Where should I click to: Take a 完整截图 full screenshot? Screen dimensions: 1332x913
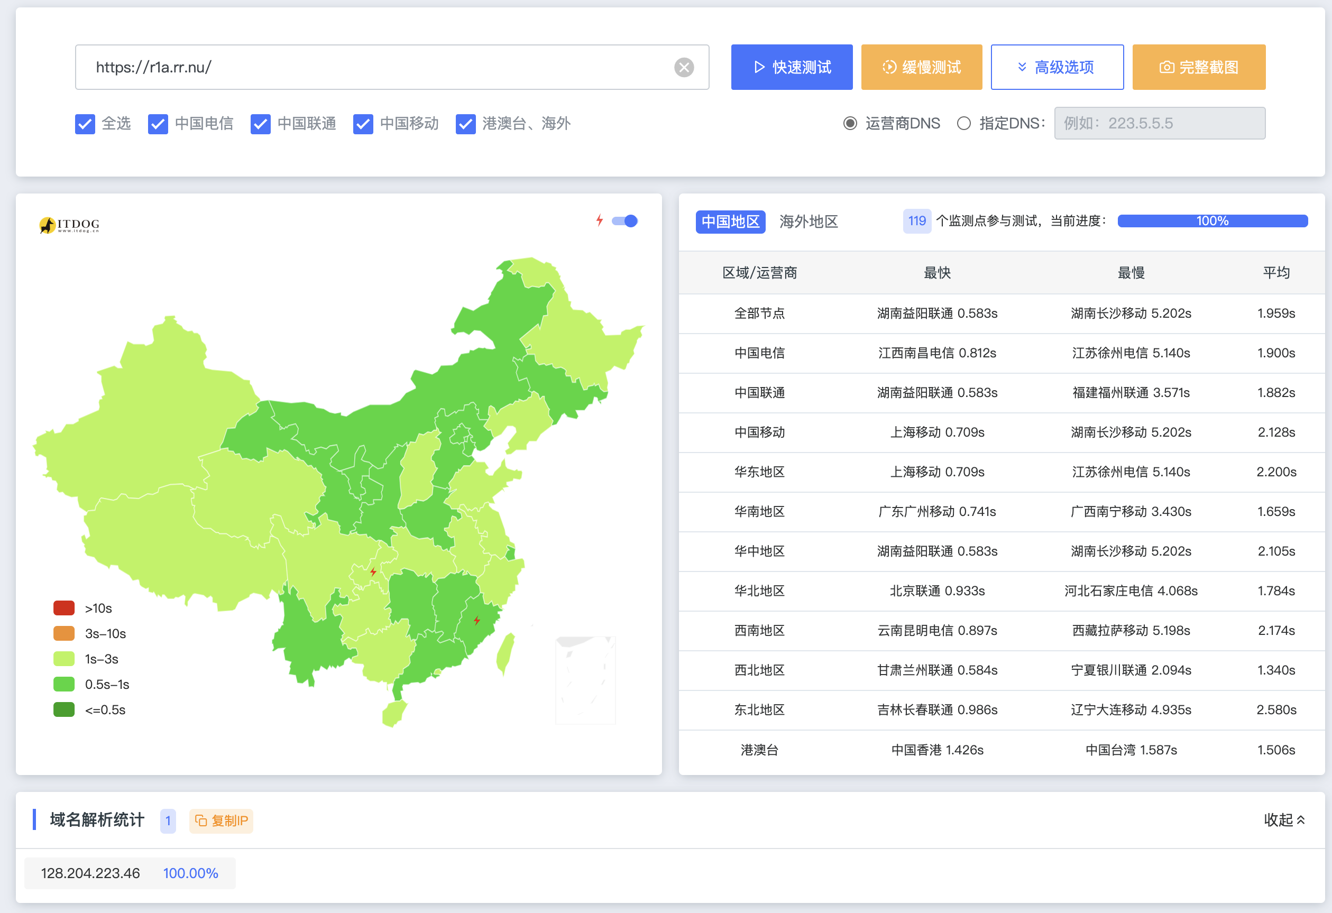(1198, 67)
